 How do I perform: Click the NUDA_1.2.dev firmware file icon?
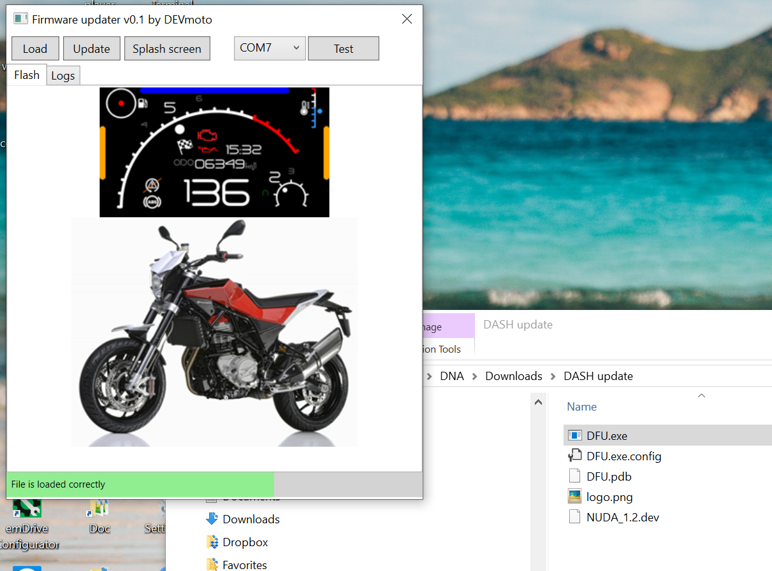click(575, 518)
